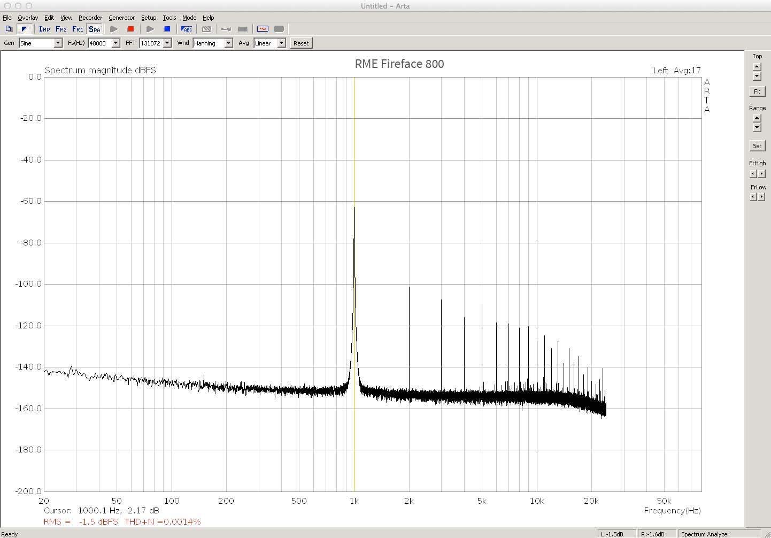This screenshot has height=538, width=771.
Task: Open the Mode menu
Action: click(189, 18)
